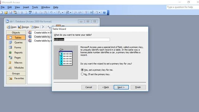Image resolution: width=199 pixels, height=112 pixels.
Task: Open the Insert menu
Action: (x=26, y=7)
